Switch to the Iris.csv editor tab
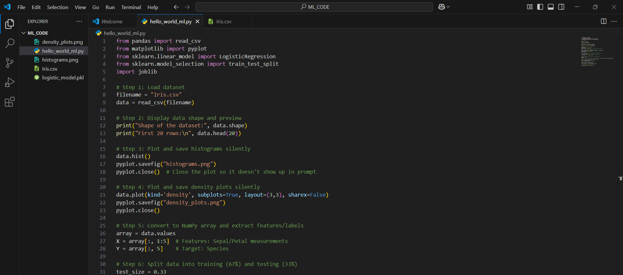 point(227,21)
